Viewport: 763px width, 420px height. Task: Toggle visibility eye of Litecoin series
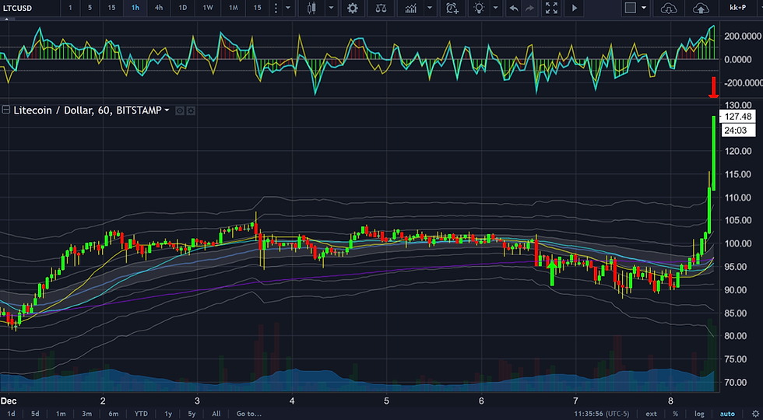click(180, 110)
